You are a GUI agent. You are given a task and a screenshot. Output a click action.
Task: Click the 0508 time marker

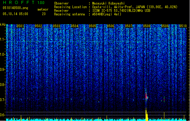click(147, 26)
